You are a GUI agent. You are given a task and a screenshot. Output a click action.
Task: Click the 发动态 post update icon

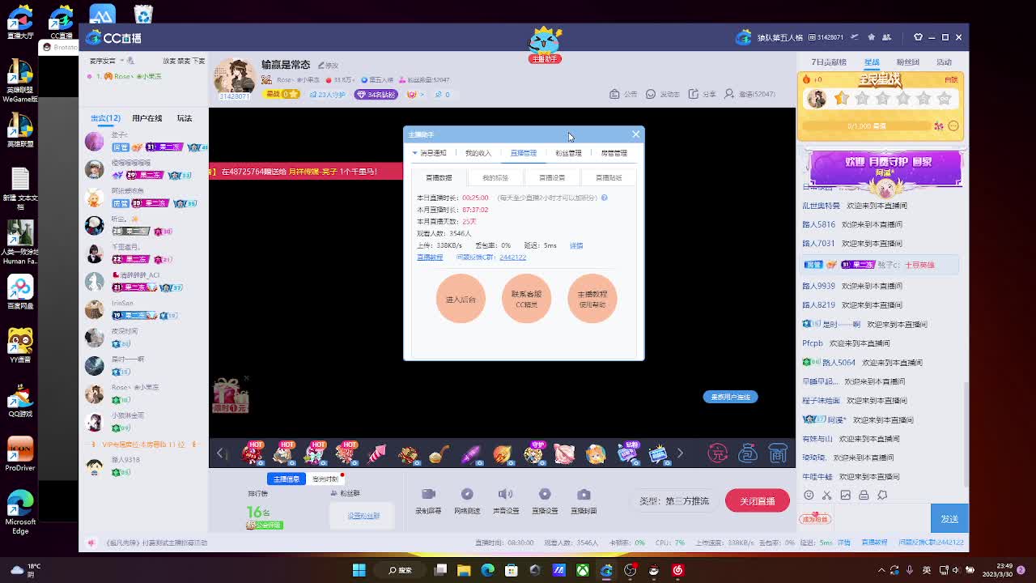pyautogui.click(x=662, y=94)
